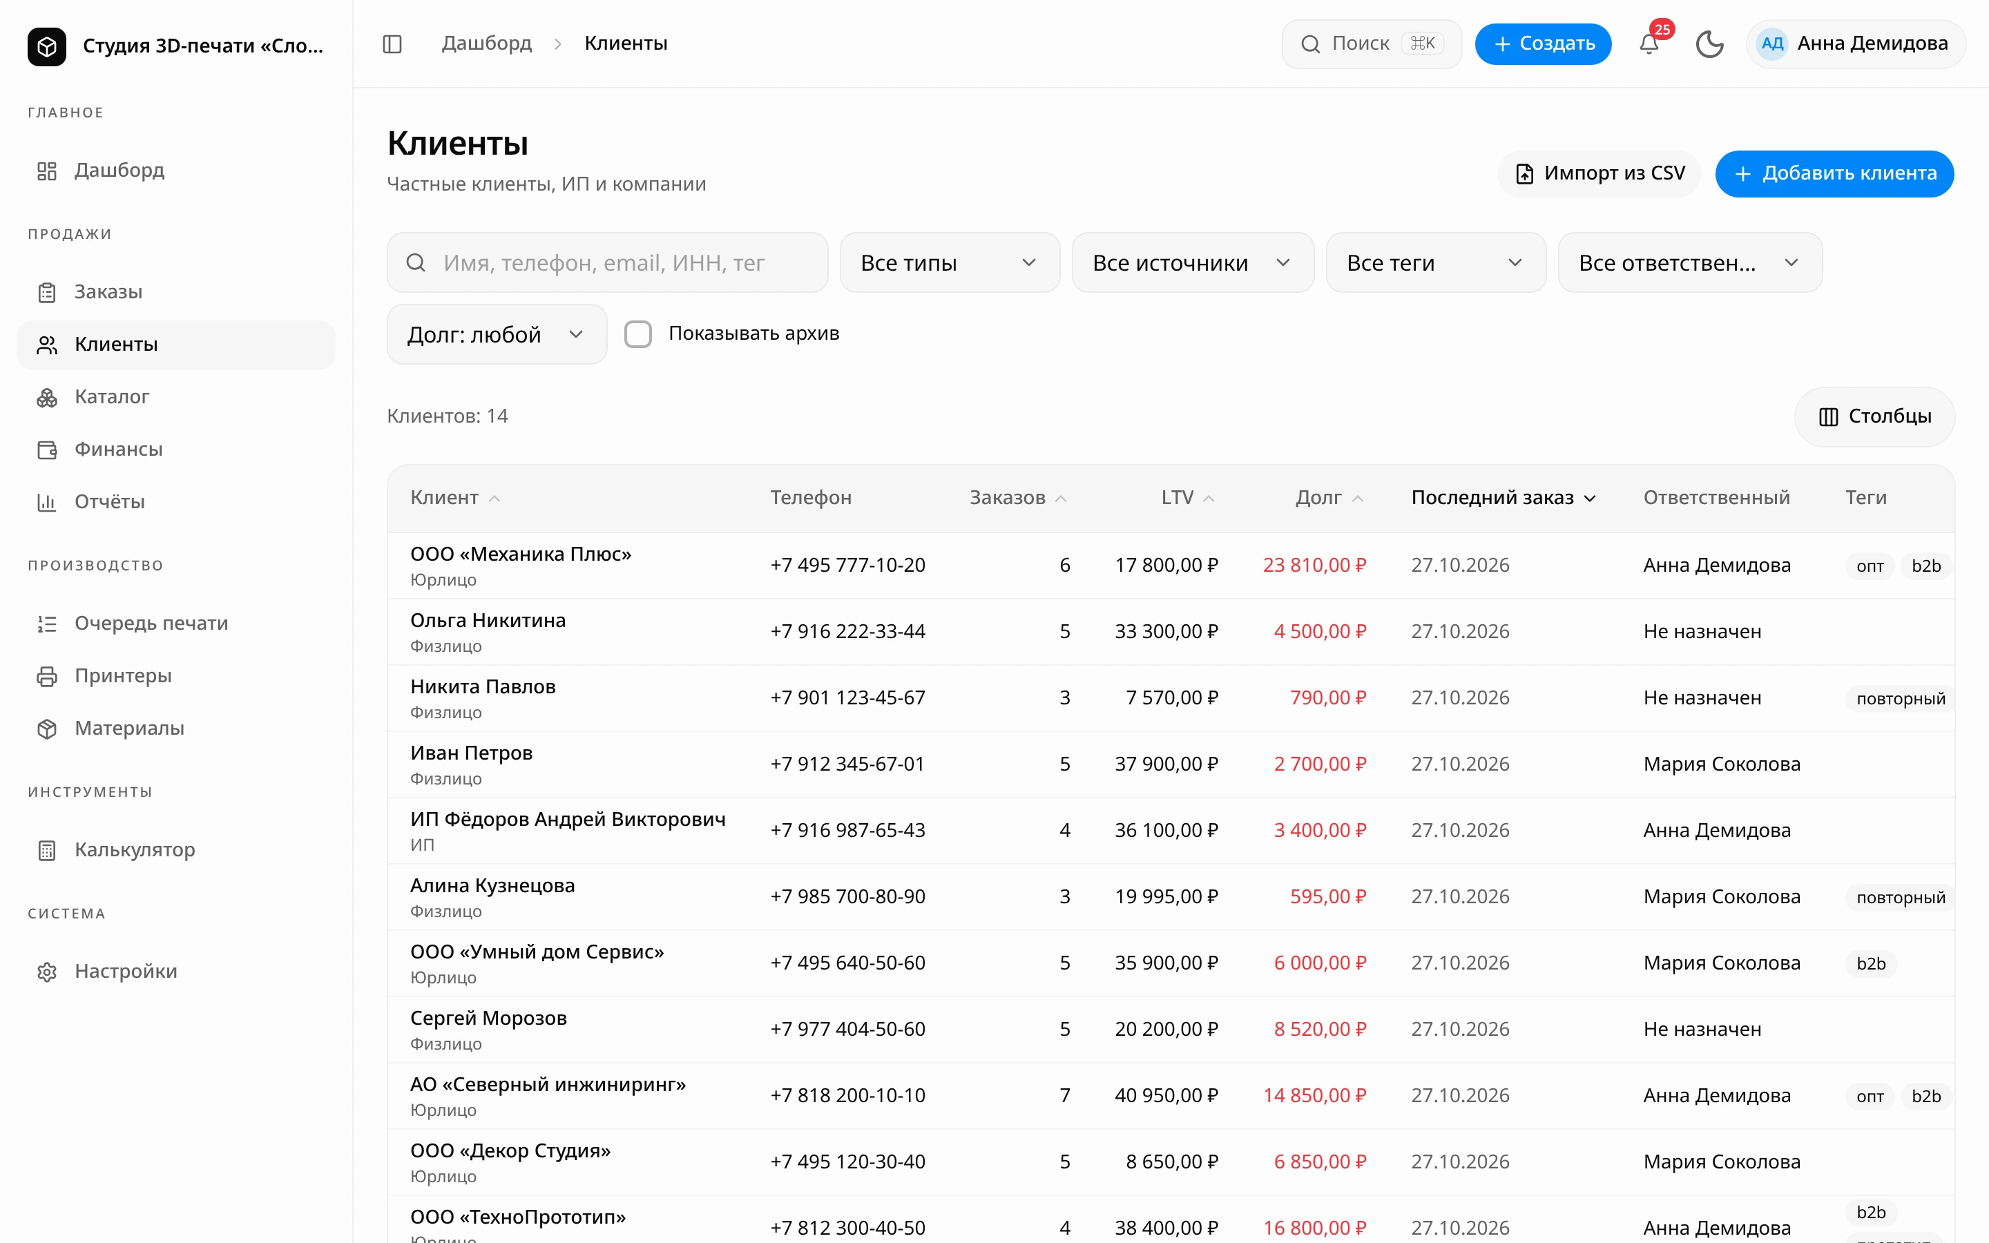Click the опт tag for АО «Северный инжиниринг»
Screen dimensions: 1989x1243
pyautogui.click(x=1870, y=1097)
